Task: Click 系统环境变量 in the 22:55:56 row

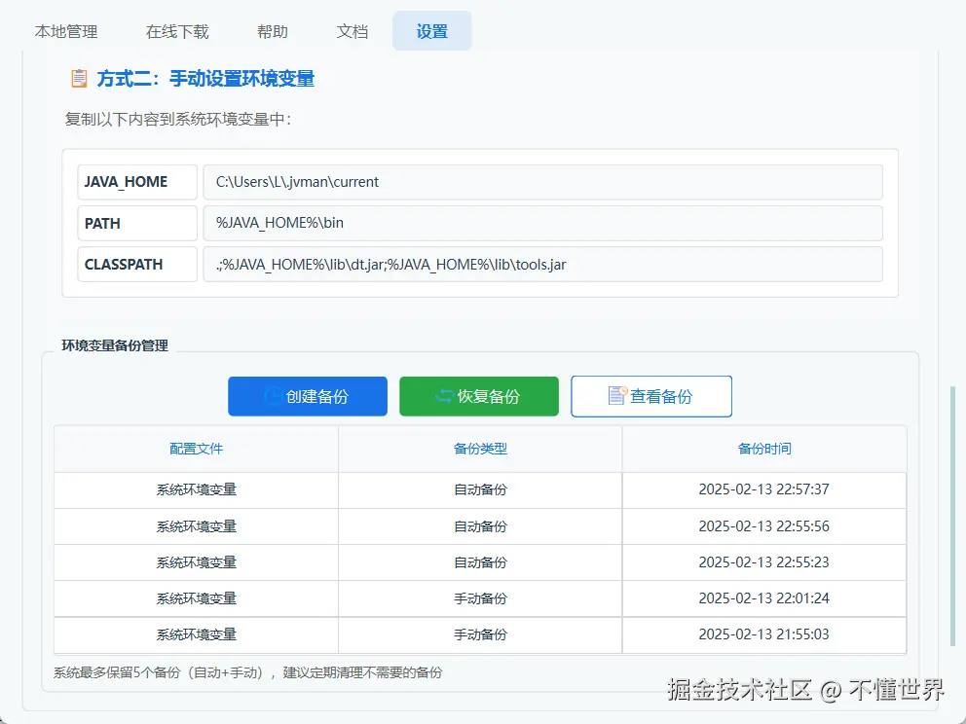Action: [x=196, y=526]
